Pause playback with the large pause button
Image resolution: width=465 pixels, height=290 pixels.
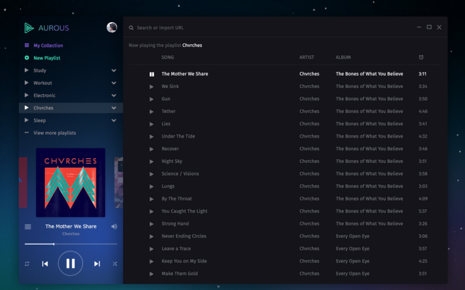(x=70, y=263)
